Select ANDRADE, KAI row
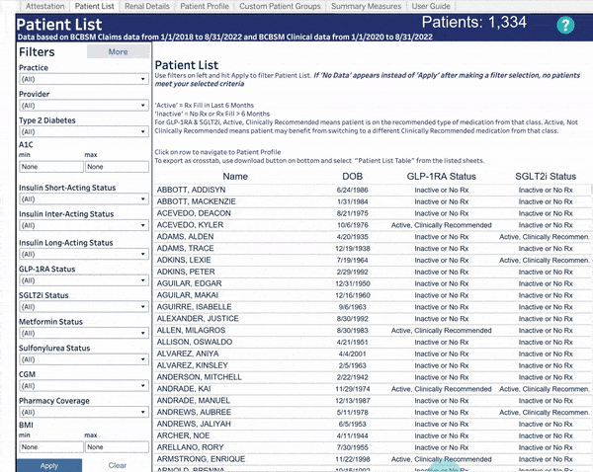 (x=373, y=389)
